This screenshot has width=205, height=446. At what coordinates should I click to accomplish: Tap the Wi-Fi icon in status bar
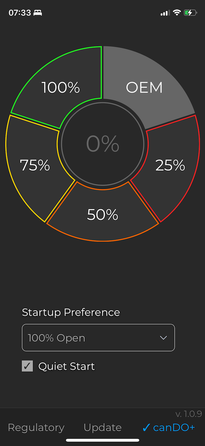[176, 12]
